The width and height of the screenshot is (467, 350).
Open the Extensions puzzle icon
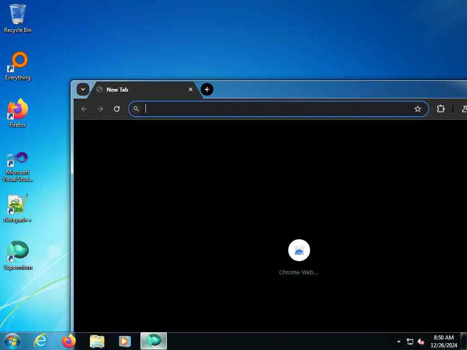pos(441,109)
